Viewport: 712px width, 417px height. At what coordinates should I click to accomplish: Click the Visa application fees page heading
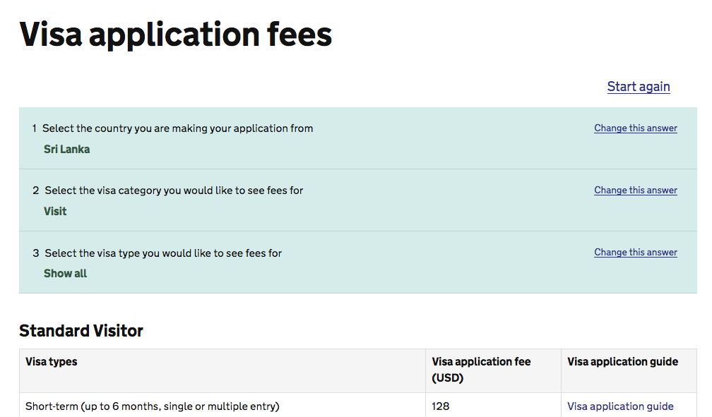(x=176, y=34)
